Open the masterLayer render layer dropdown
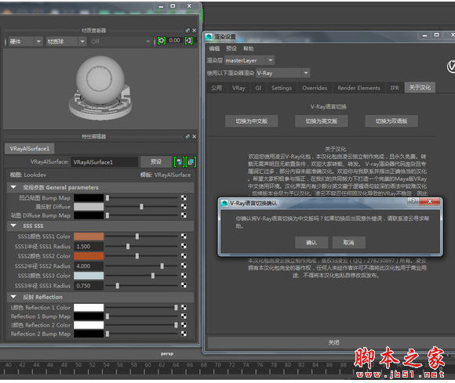Viewport: 455px width, 383px height. [x=249, y=60]
